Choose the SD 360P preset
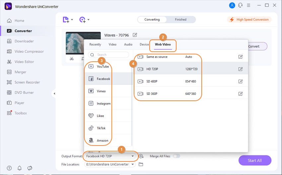This screenshot has height=175, width=282. click(x=191, y=93)
